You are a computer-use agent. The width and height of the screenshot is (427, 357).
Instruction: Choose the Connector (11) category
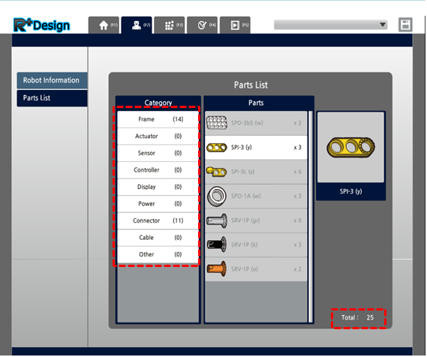click(x=158, y=220)
